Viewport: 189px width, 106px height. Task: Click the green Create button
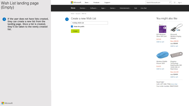pos(75,31)
